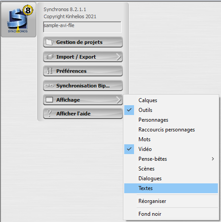Image resolution: width=221 pixels, height=222 pixels.
Task: Choose Réorganiser from the menu
Action: click(171, 201)
